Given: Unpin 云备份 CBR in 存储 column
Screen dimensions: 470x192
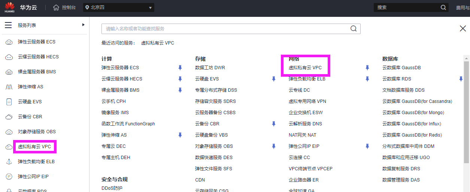Looking at the screenshot, I should (x=274, y=124).
